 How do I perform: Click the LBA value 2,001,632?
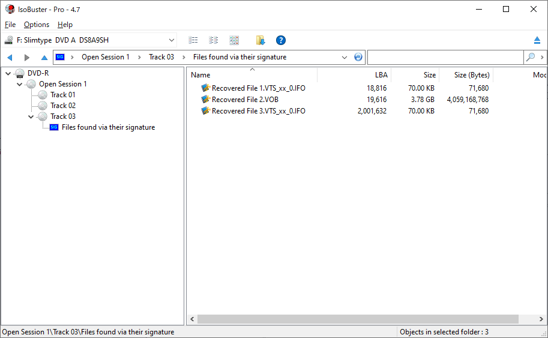(372, 111)
